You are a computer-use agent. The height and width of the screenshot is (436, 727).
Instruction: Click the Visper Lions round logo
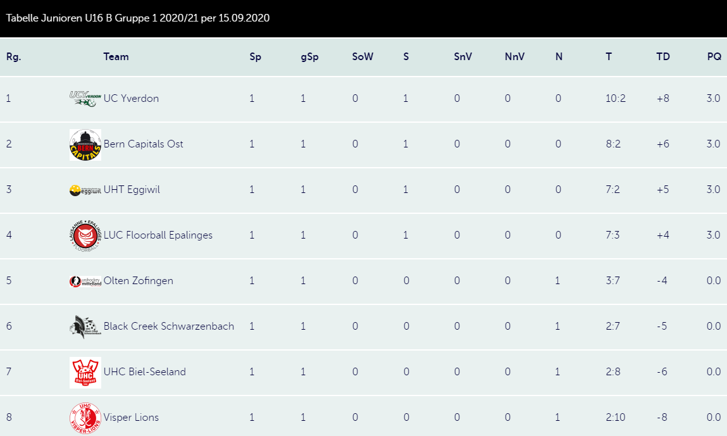click(85, 418)
